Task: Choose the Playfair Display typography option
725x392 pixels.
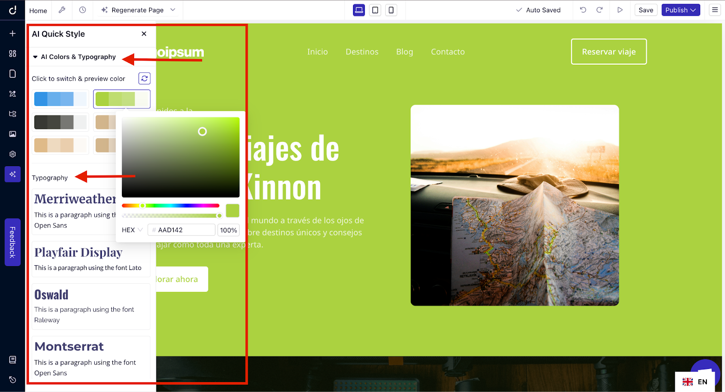Action: click(x=91, y=259)
